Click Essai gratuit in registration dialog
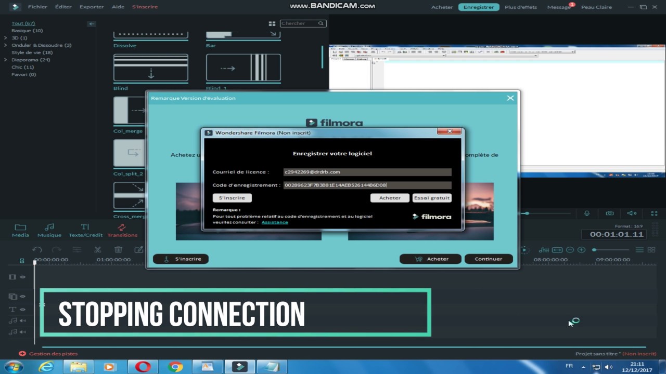 (x=432, y=198)
